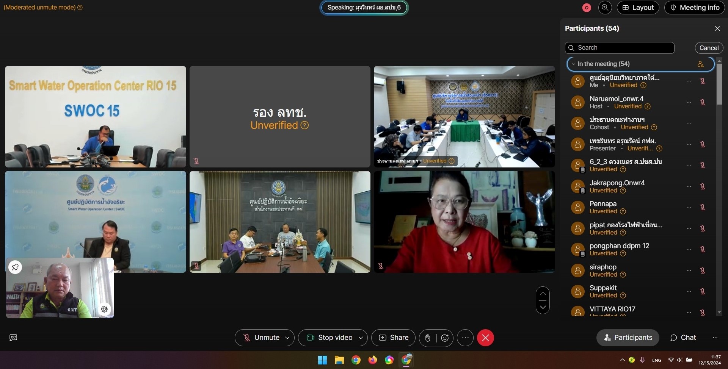The width and height of the screenshot is (728, 369).
Task: Open self-view settings gear icon
Action: tap(104, 309)
